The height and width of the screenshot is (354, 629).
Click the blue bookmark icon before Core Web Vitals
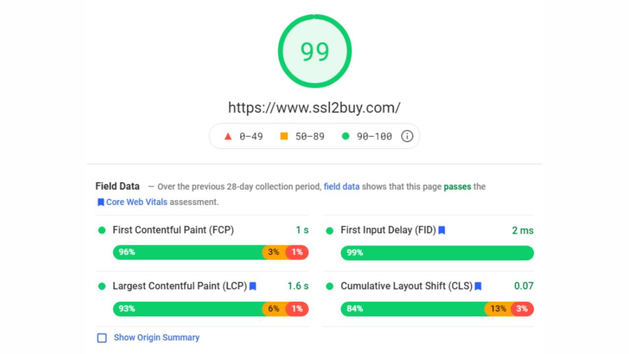coord(101,202)
